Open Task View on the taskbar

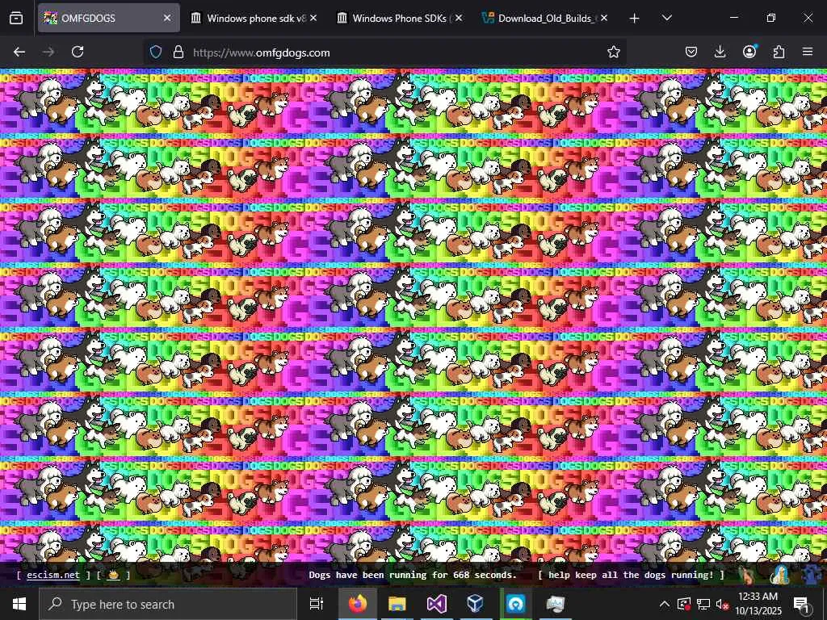[x=317, y=604]
